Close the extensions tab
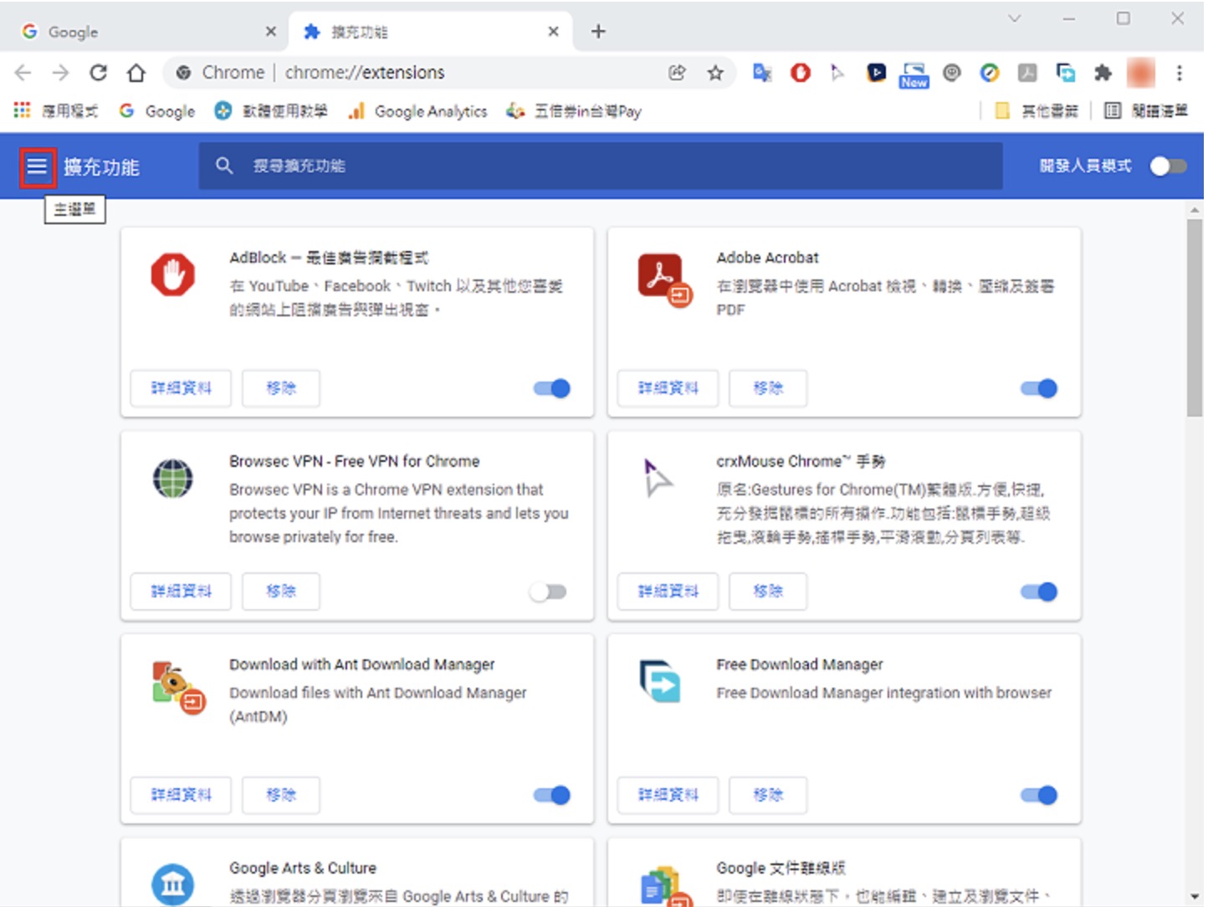The height and width of the screenshot is (907, 1208). pyautogui.click(x=553, y=32)
